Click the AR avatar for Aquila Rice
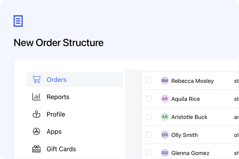The image size is (239, 159). tap(165, 99)
